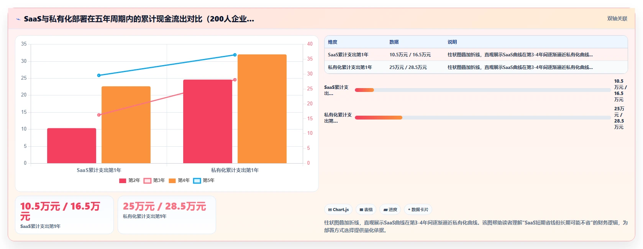
Task: Click table value 25万元 / 28.5万元
Action: pos(408,67)
